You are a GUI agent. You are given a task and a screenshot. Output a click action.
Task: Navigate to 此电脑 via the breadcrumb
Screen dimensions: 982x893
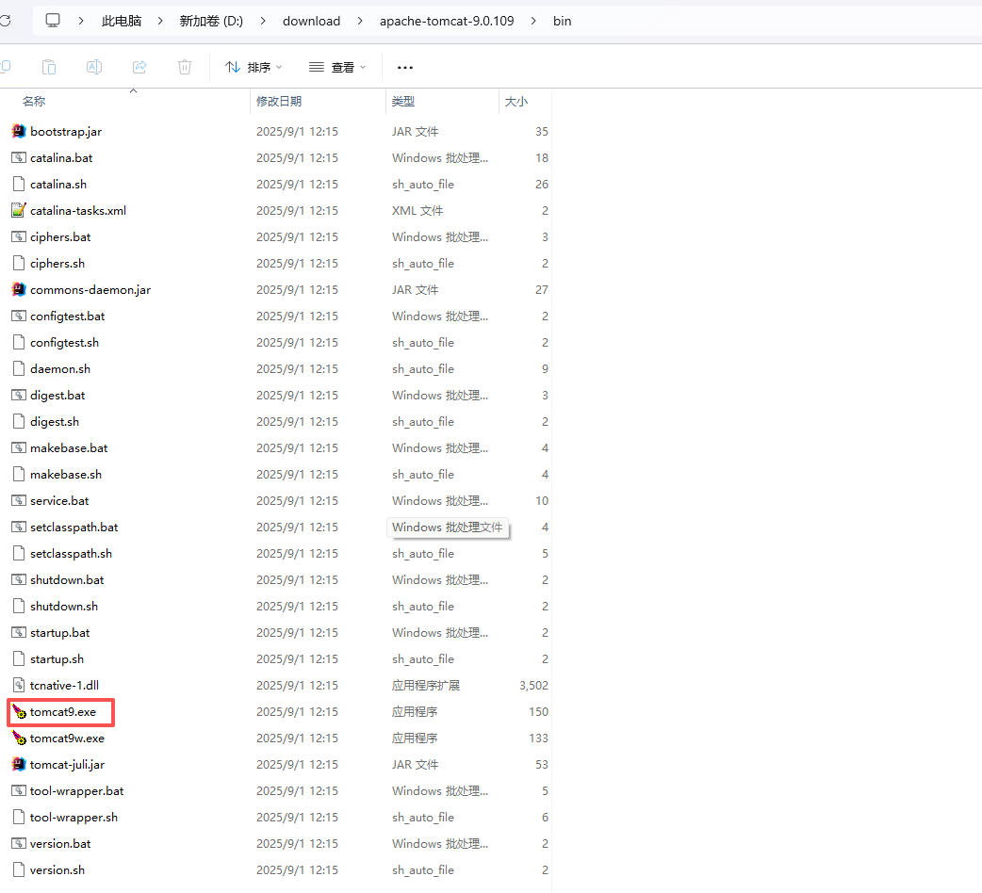121,20
